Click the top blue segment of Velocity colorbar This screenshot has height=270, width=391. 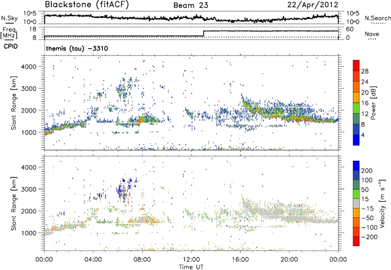[x=356, y=166]
